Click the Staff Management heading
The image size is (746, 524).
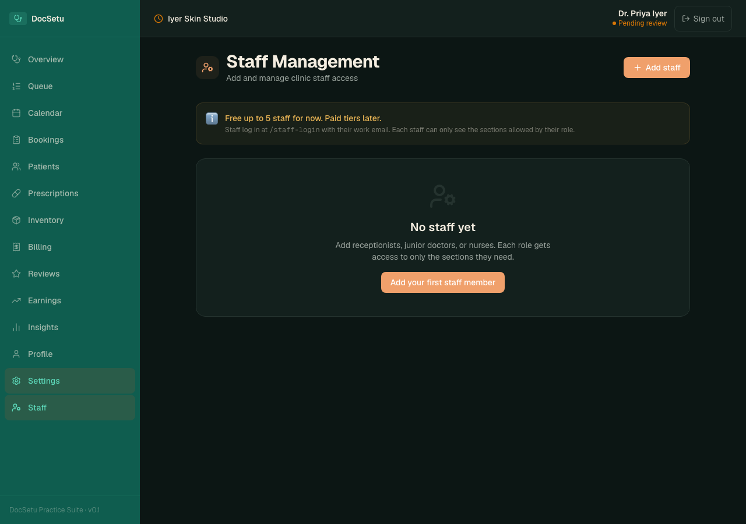[x=302, y=61]
